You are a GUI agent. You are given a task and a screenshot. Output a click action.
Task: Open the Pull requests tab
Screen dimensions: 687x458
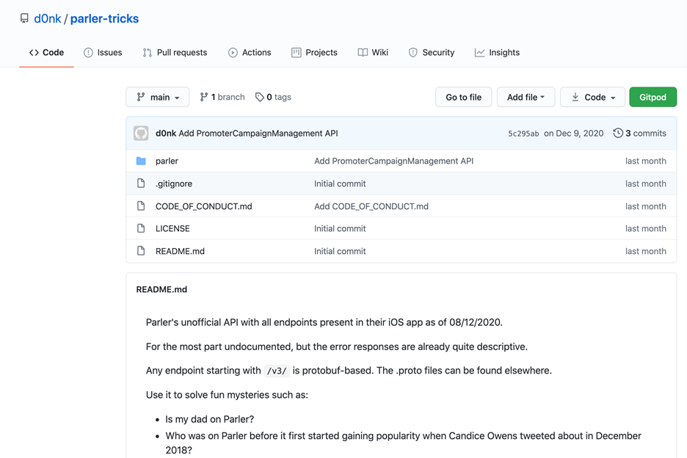click(175, 53)
